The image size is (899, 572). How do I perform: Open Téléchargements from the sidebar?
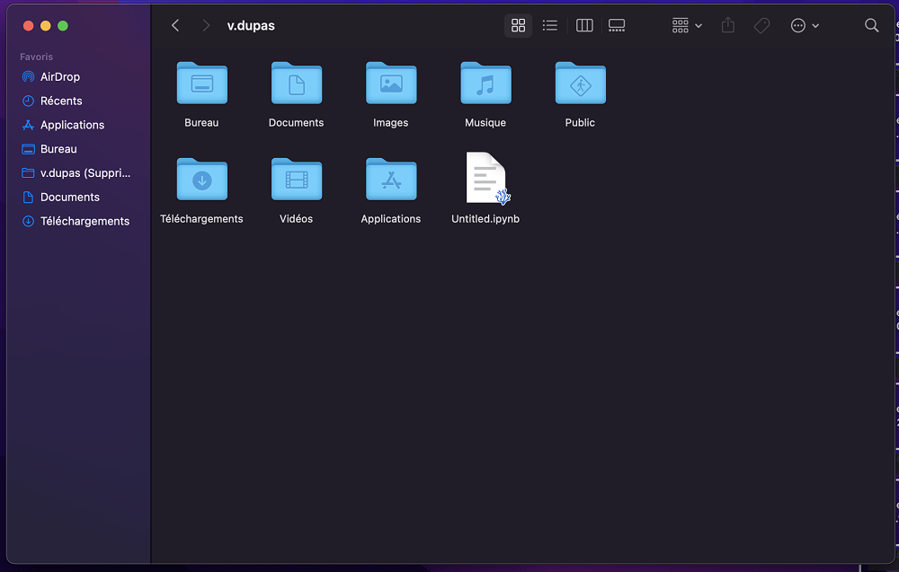pos(85,222)
